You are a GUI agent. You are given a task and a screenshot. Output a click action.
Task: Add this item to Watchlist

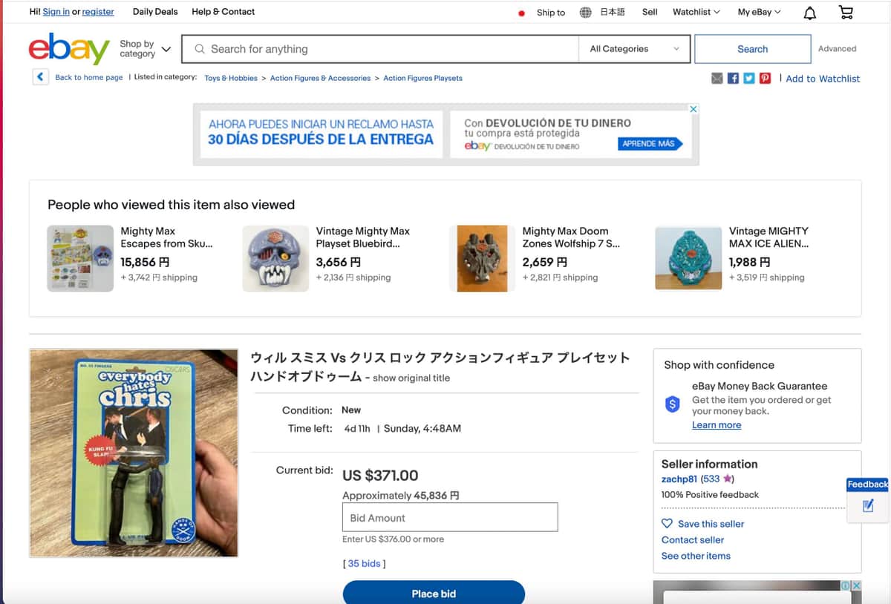click(822, 78)
